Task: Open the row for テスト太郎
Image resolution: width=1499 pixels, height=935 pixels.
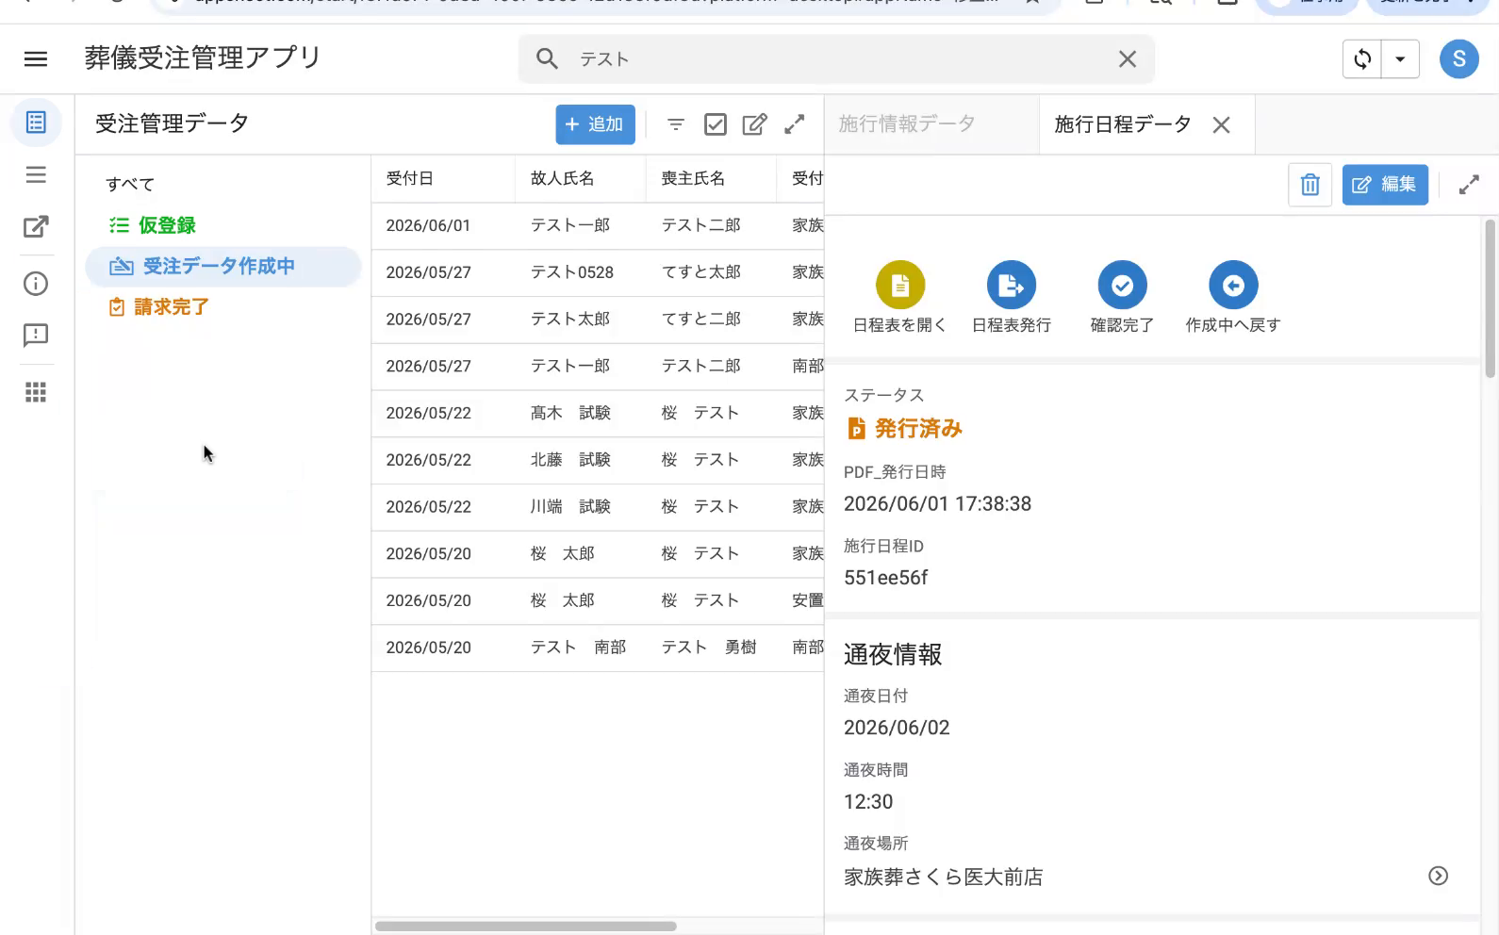Action: pos(598,320)
